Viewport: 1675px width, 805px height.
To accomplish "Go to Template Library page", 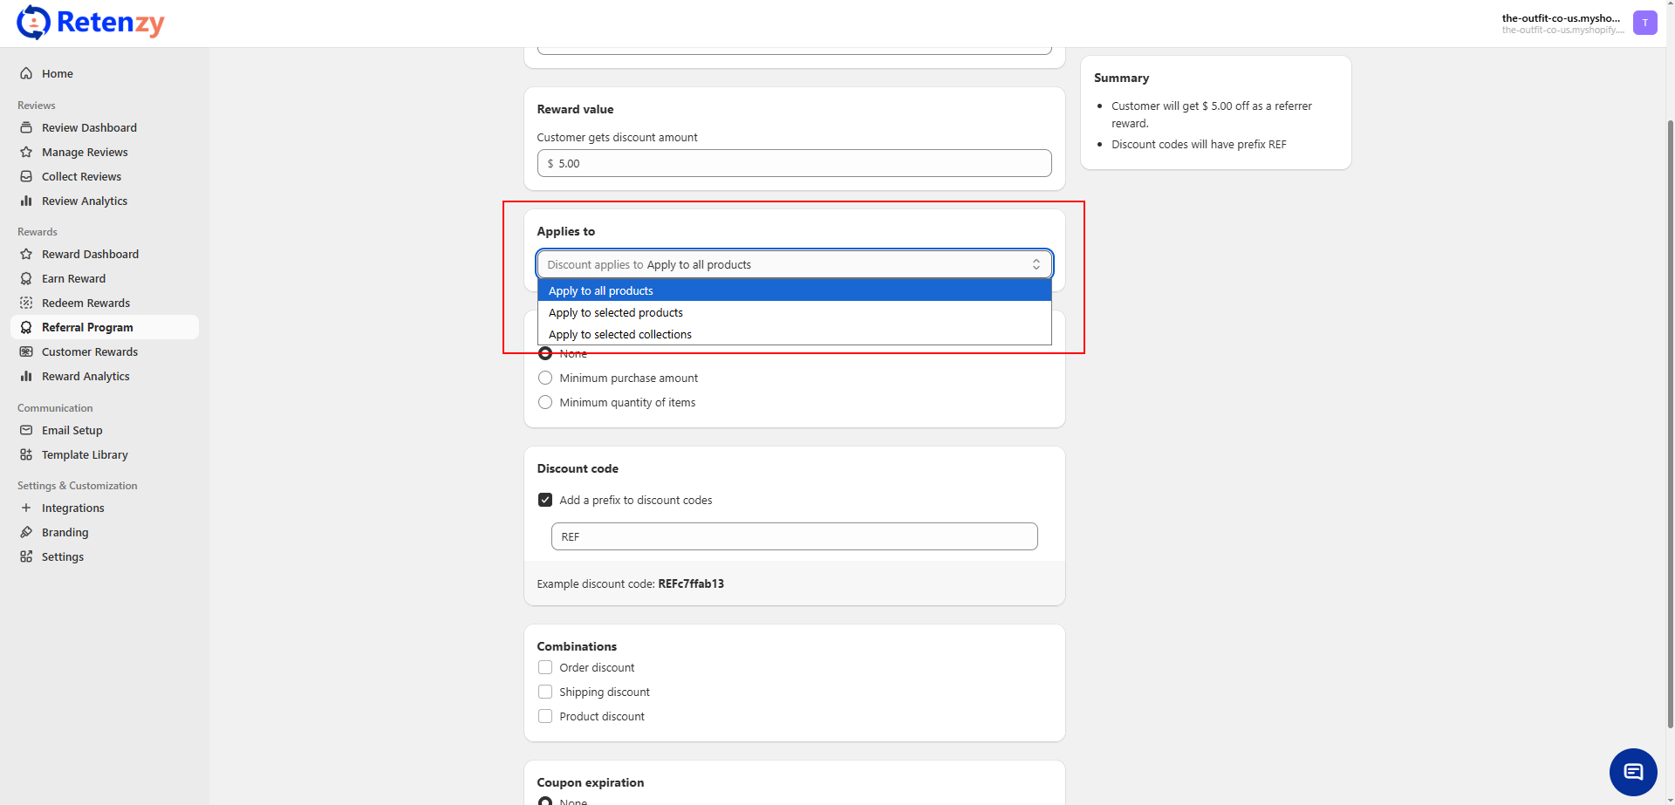I will (85, 455).
